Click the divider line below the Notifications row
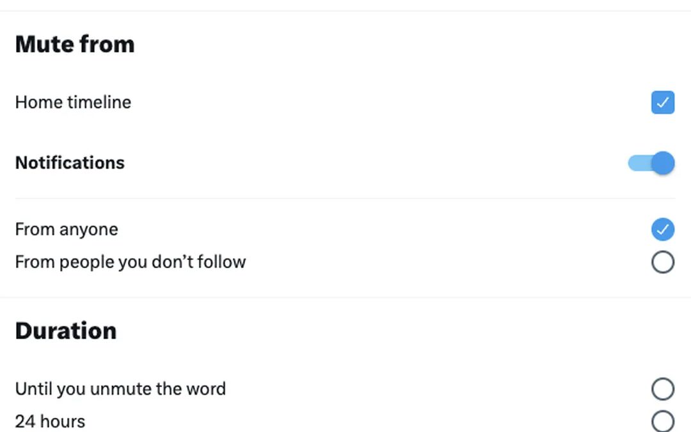 point(345,198)
